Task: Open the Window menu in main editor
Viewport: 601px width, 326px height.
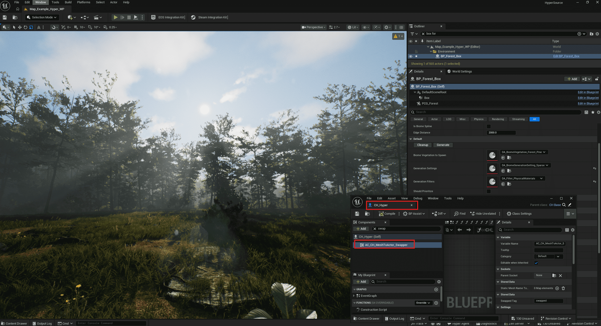Action: tap(40, 2)
